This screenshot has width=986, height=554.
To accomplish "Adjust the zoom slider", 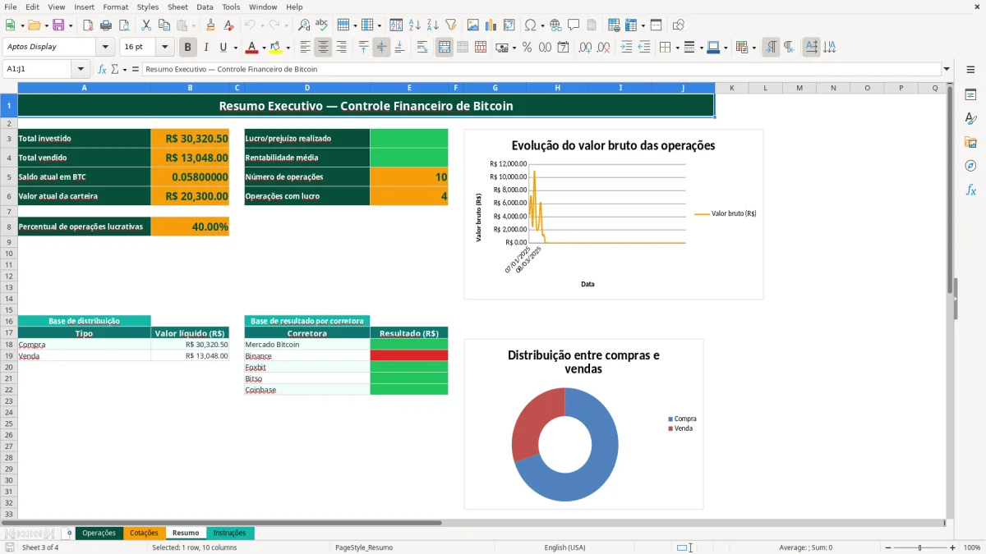I will [x=919, y=547].
